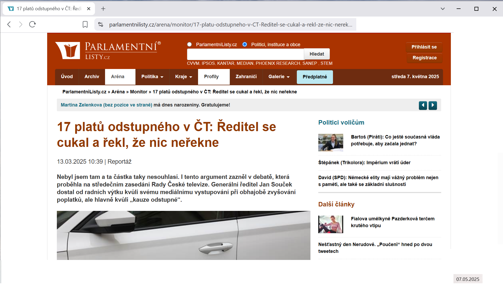Reload the page with the refresh icon

tap(32, 24)
